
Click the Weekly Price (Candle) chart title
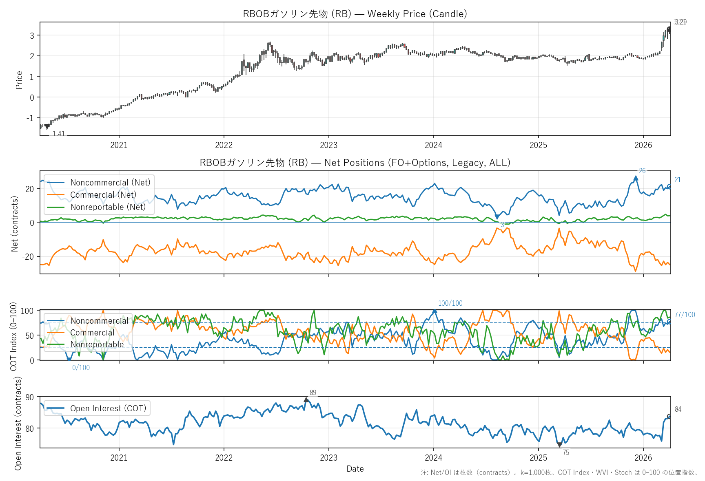(x=355, y=14)
